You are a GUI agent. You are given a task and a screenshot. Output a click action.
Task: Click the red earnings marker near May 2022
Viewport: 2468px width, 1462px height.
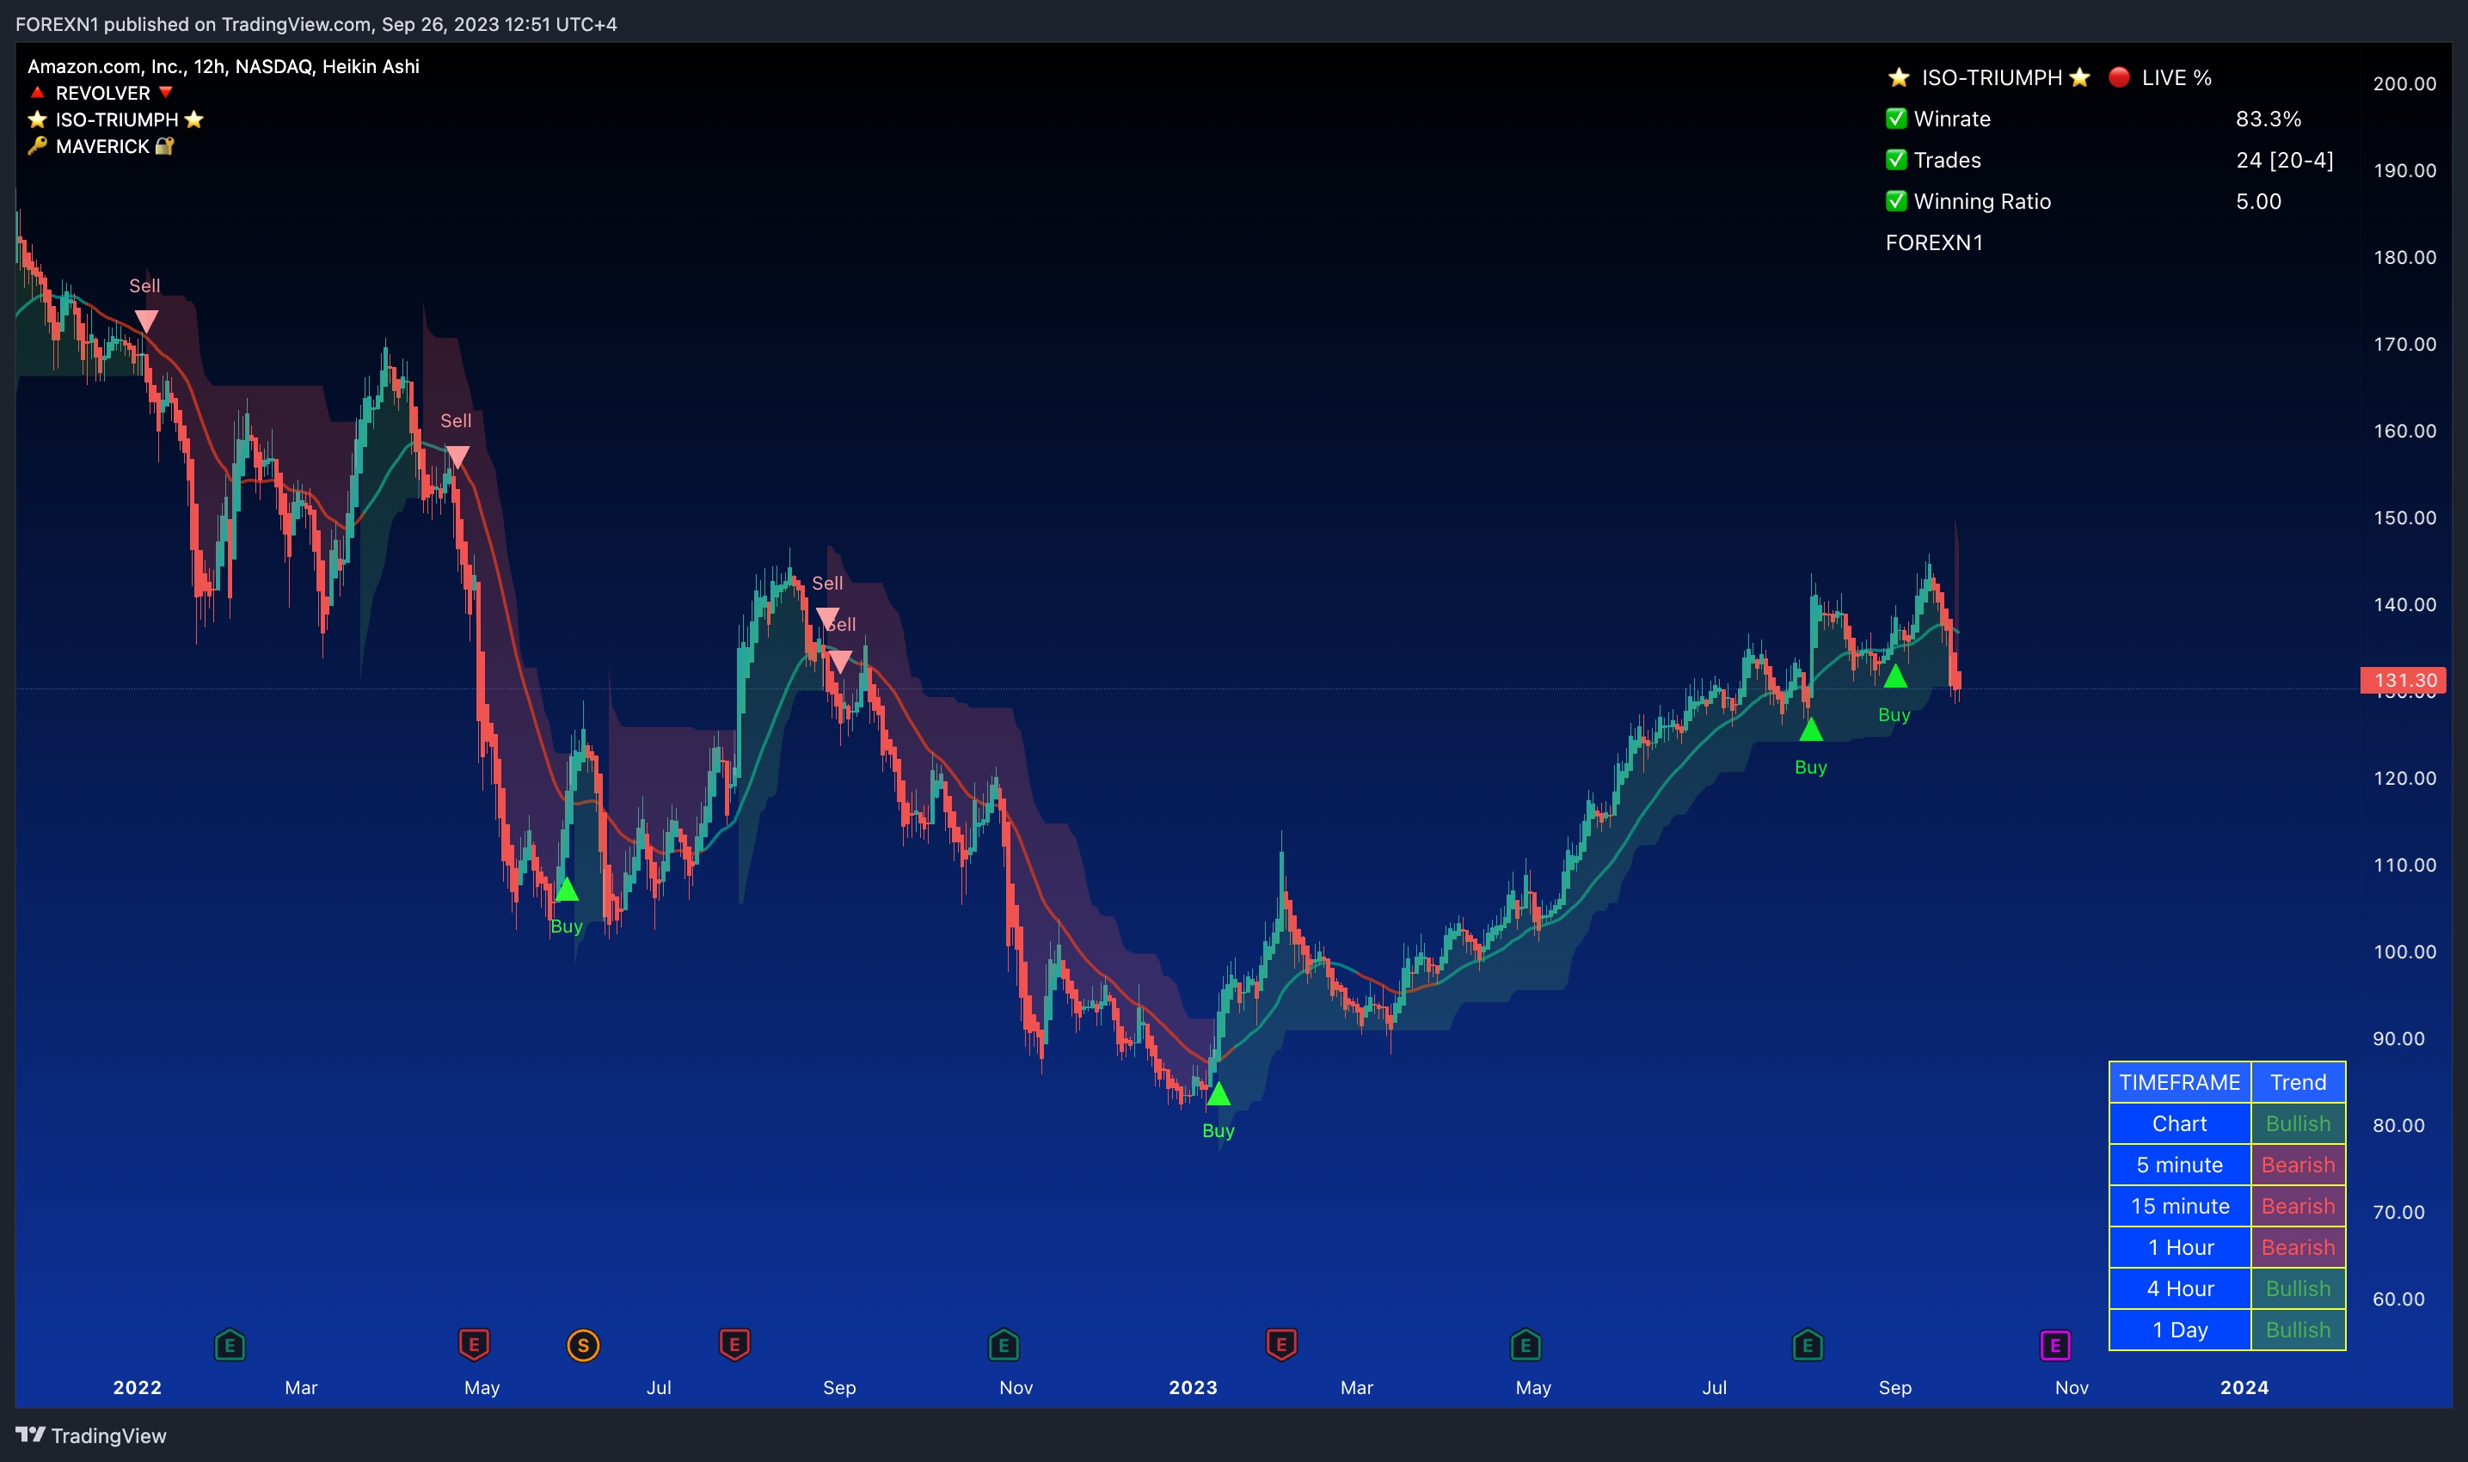[x=474, y=1345]
